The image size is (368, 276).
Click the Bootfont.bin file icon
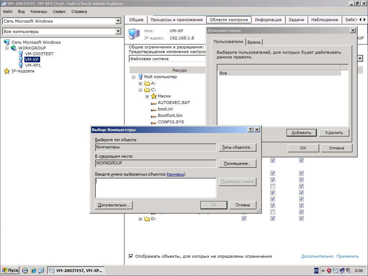pyautogui.click(x=154, y=116)
